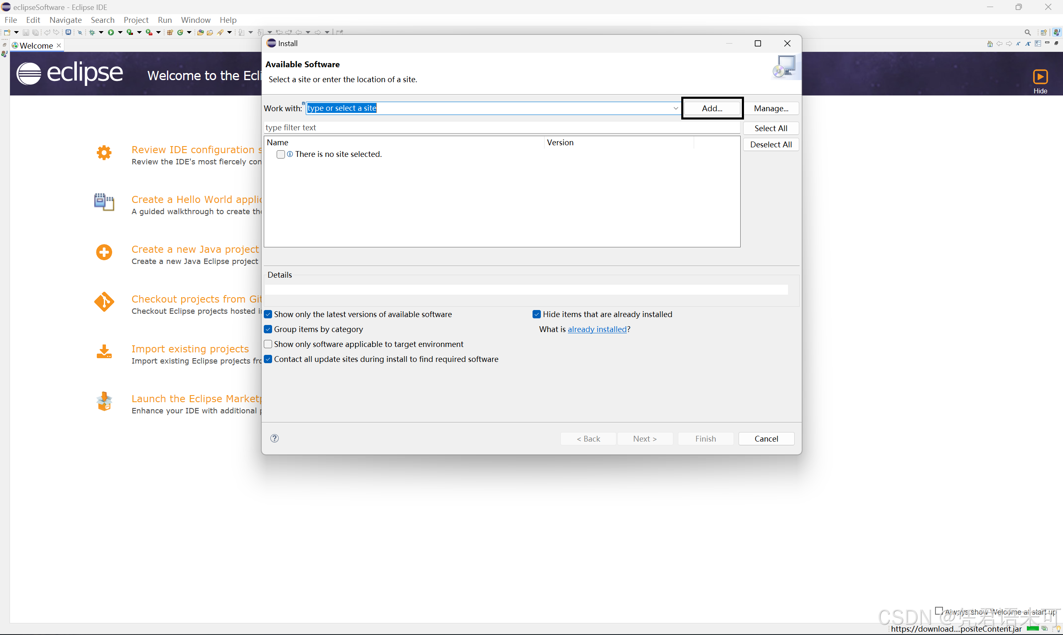The image size is (1063, 635).
Task: Click the Add... button
Action: click(x=712, y=108)
